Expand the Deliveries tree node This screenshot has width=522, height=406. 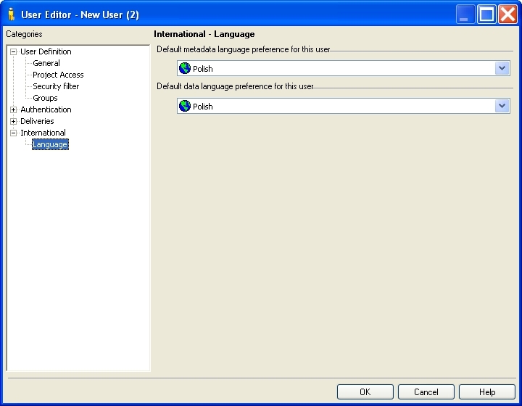13,121
